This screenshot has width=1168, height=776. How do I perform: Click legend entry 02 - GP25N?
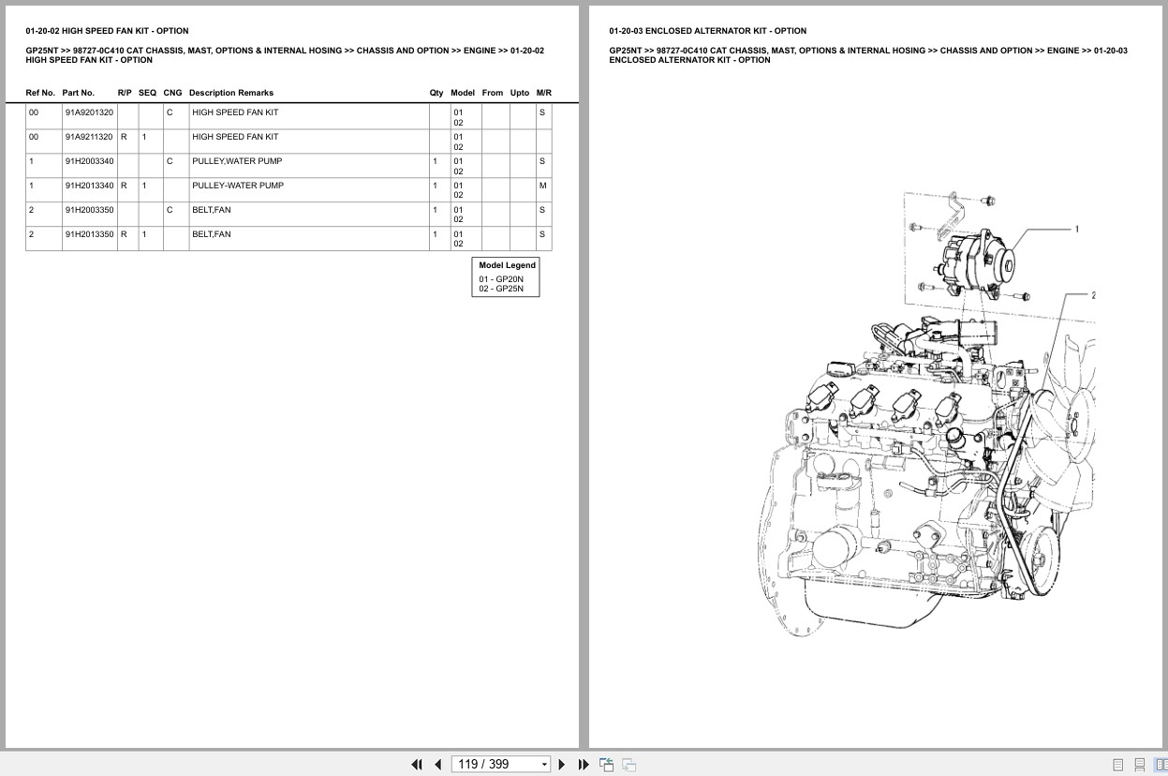point(501,289)
